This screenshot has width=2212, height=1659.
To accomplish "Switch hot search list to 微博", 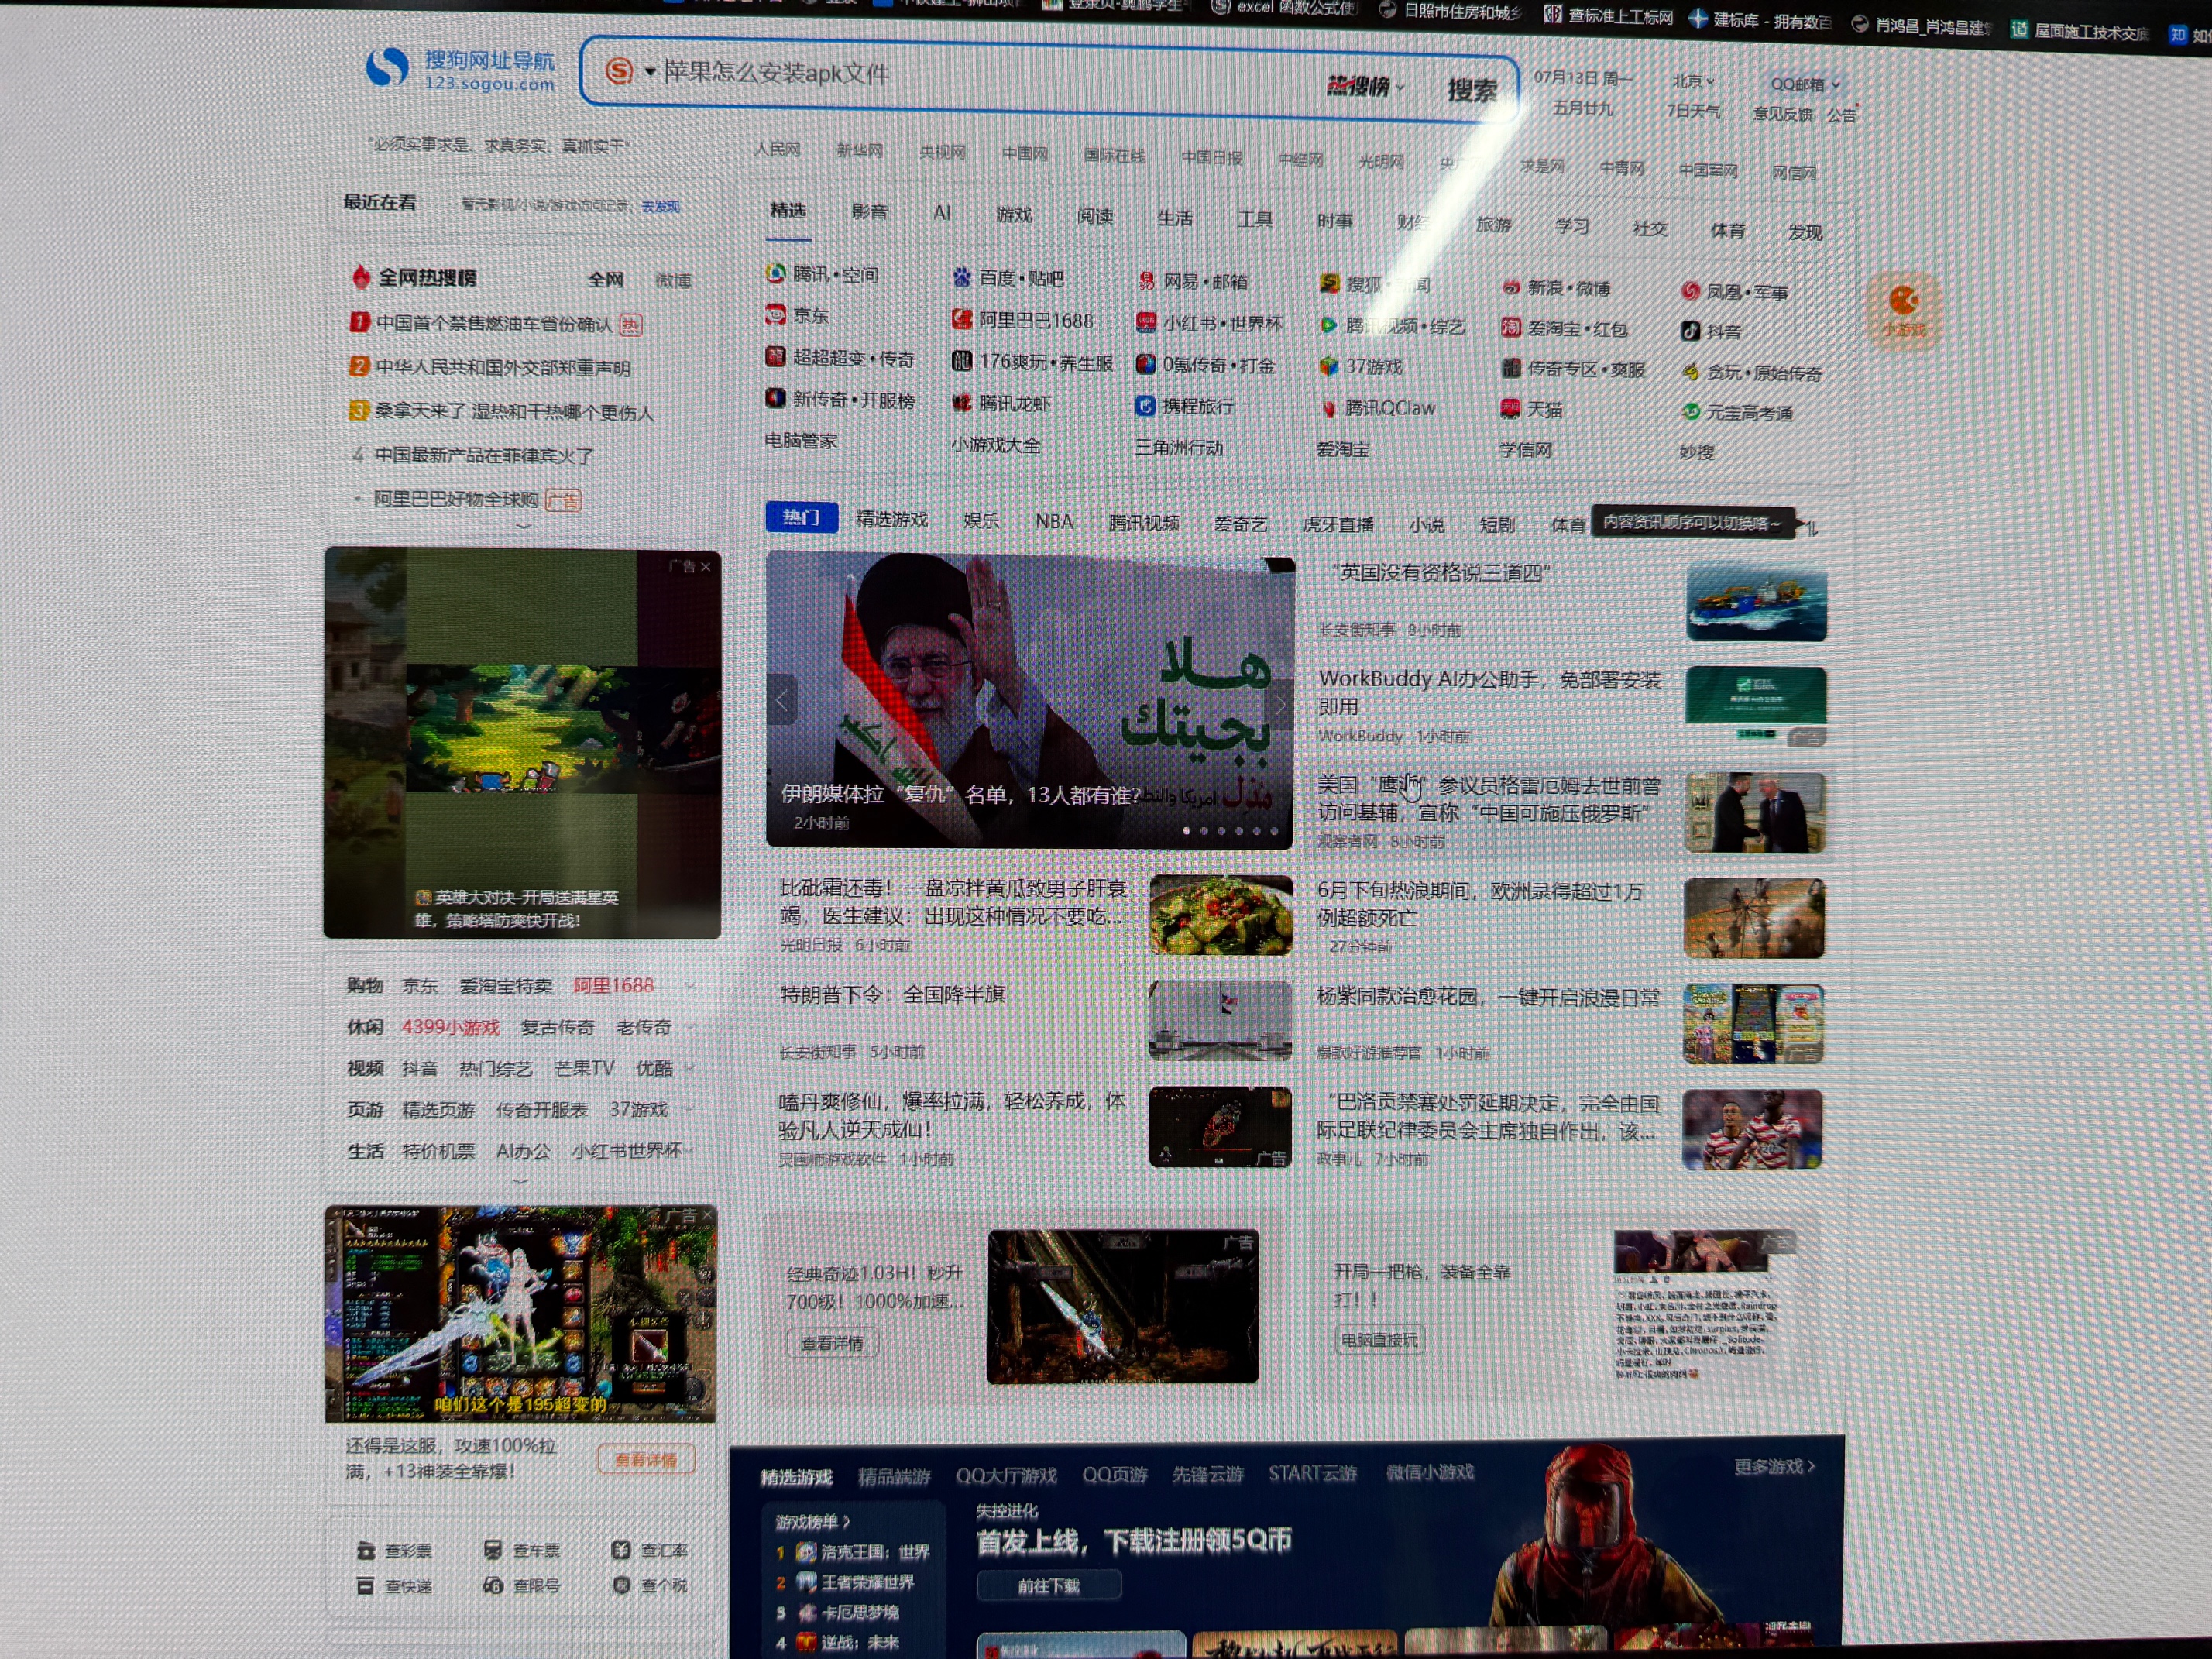I will click(673, 281).
